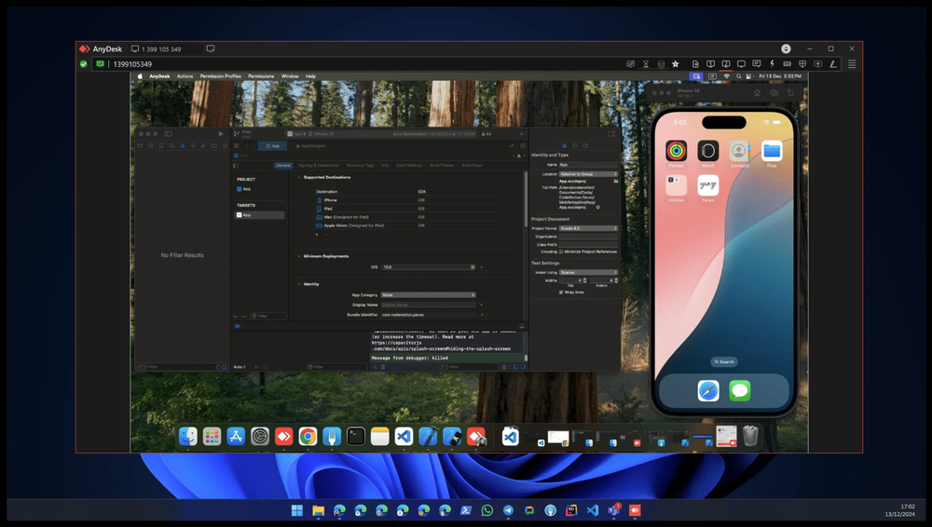Collapse the Minimum Deployments section
Screen dimensions: 932x527
click(299, 256)
